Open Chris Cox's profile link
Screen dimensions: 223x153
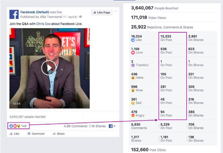click(x=43, y=24)
